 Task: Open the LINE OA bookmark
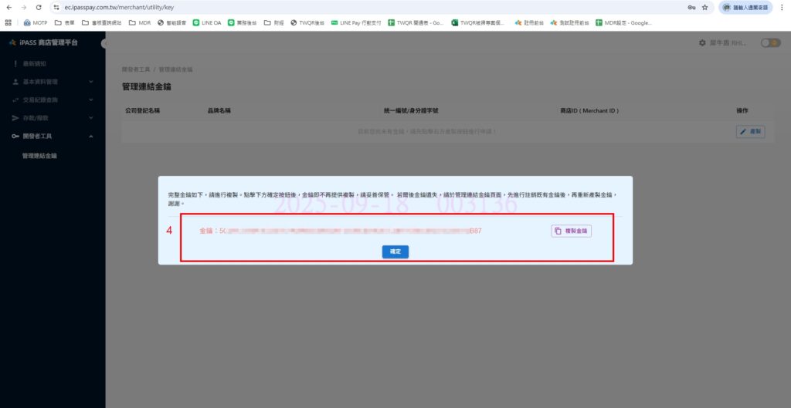(206, 23)
